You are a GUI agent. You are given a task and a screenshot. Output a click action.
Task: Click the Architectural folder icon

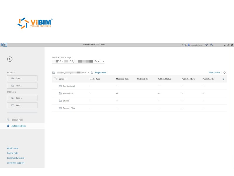(60, 86)
